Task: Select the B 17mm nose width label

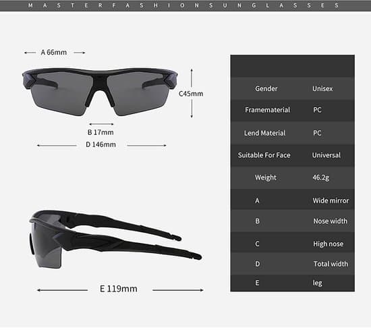Action: (x=101, y=132)
